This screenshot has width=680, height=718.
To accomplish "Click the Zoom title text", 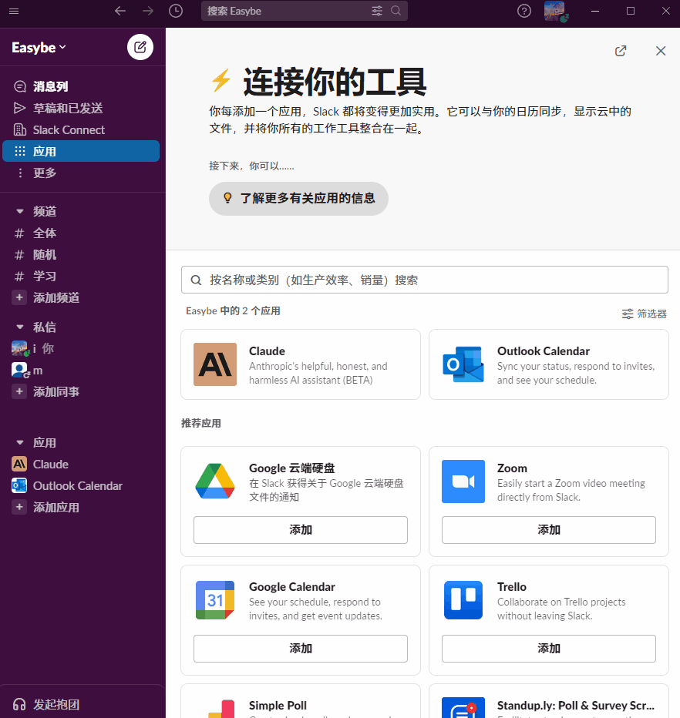I will (x=512, y=468).
